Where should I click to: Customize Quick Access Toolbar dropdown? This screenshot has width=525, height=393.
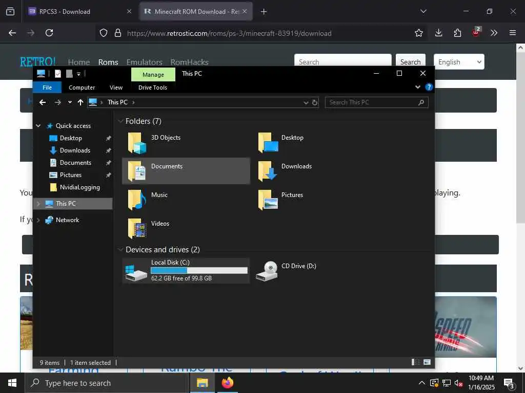pyautogui.click(x=78, y=74)
